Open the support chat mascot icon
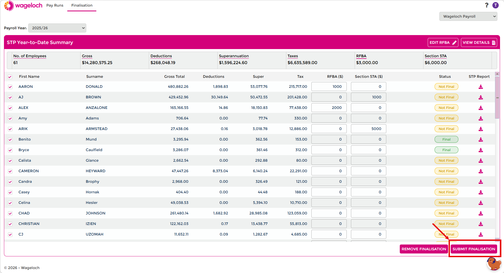504x273 pixels. tap(494, 264)
